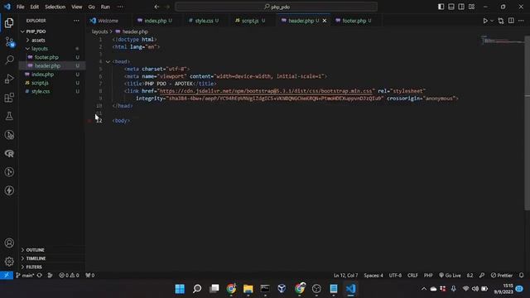Open Windows Start button on taskbar
Screen dimensions: 530x298
pos(180,289)
